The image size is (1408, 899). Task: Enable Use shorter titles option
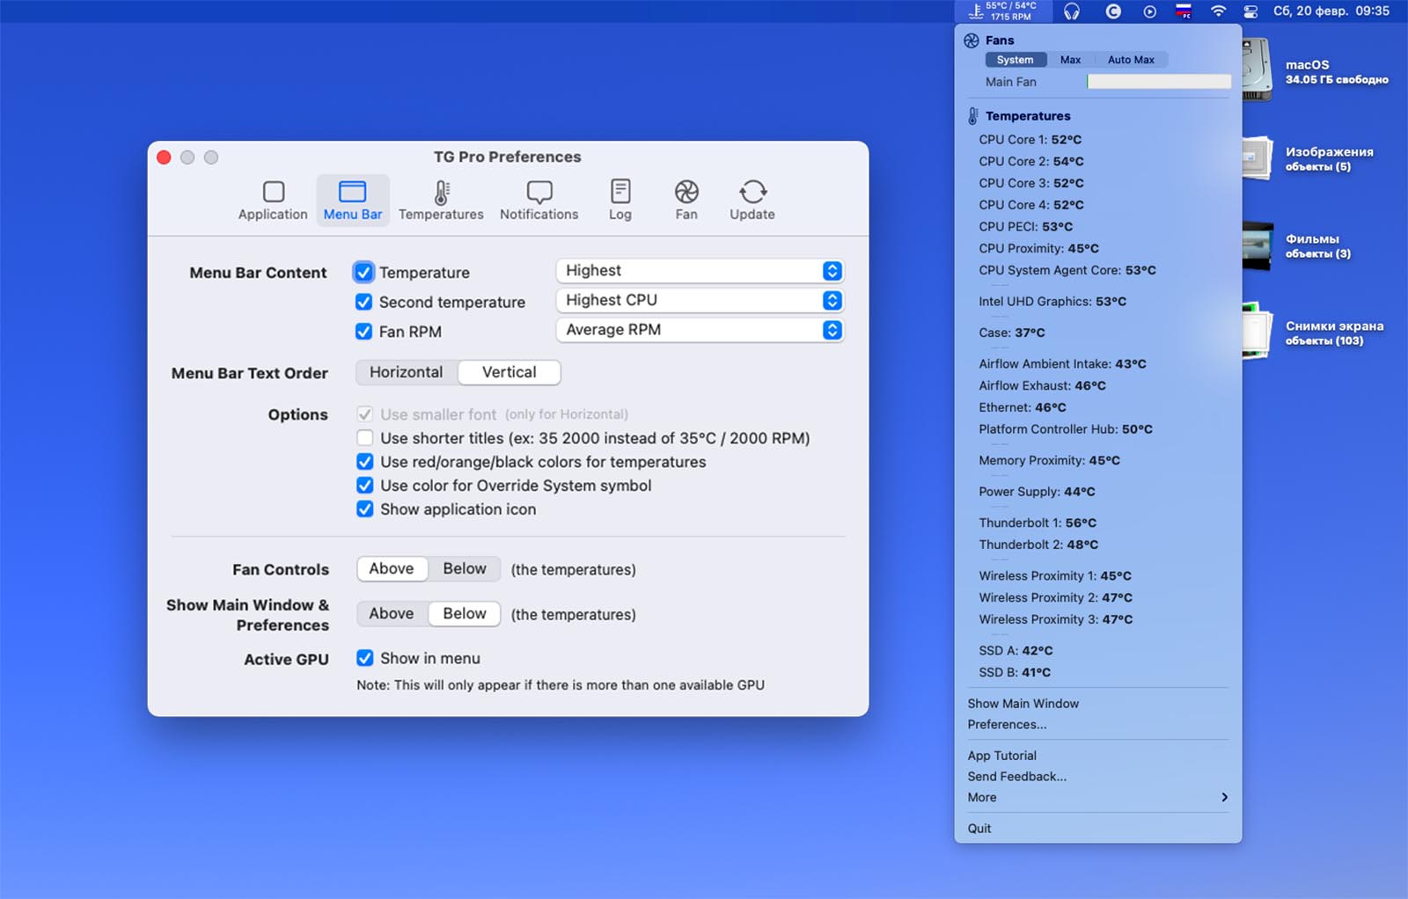click(364, 438)
